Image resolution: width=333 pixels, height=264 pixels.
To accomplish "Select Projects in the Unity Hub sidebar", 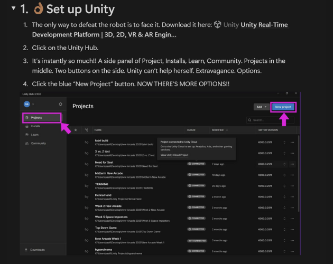I will click(42, 118).
